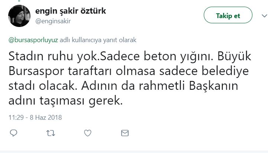Screen dimensions: 268x153
Task: Open the @bursasporluyuz mention link
Action: (x=31, y=38)
